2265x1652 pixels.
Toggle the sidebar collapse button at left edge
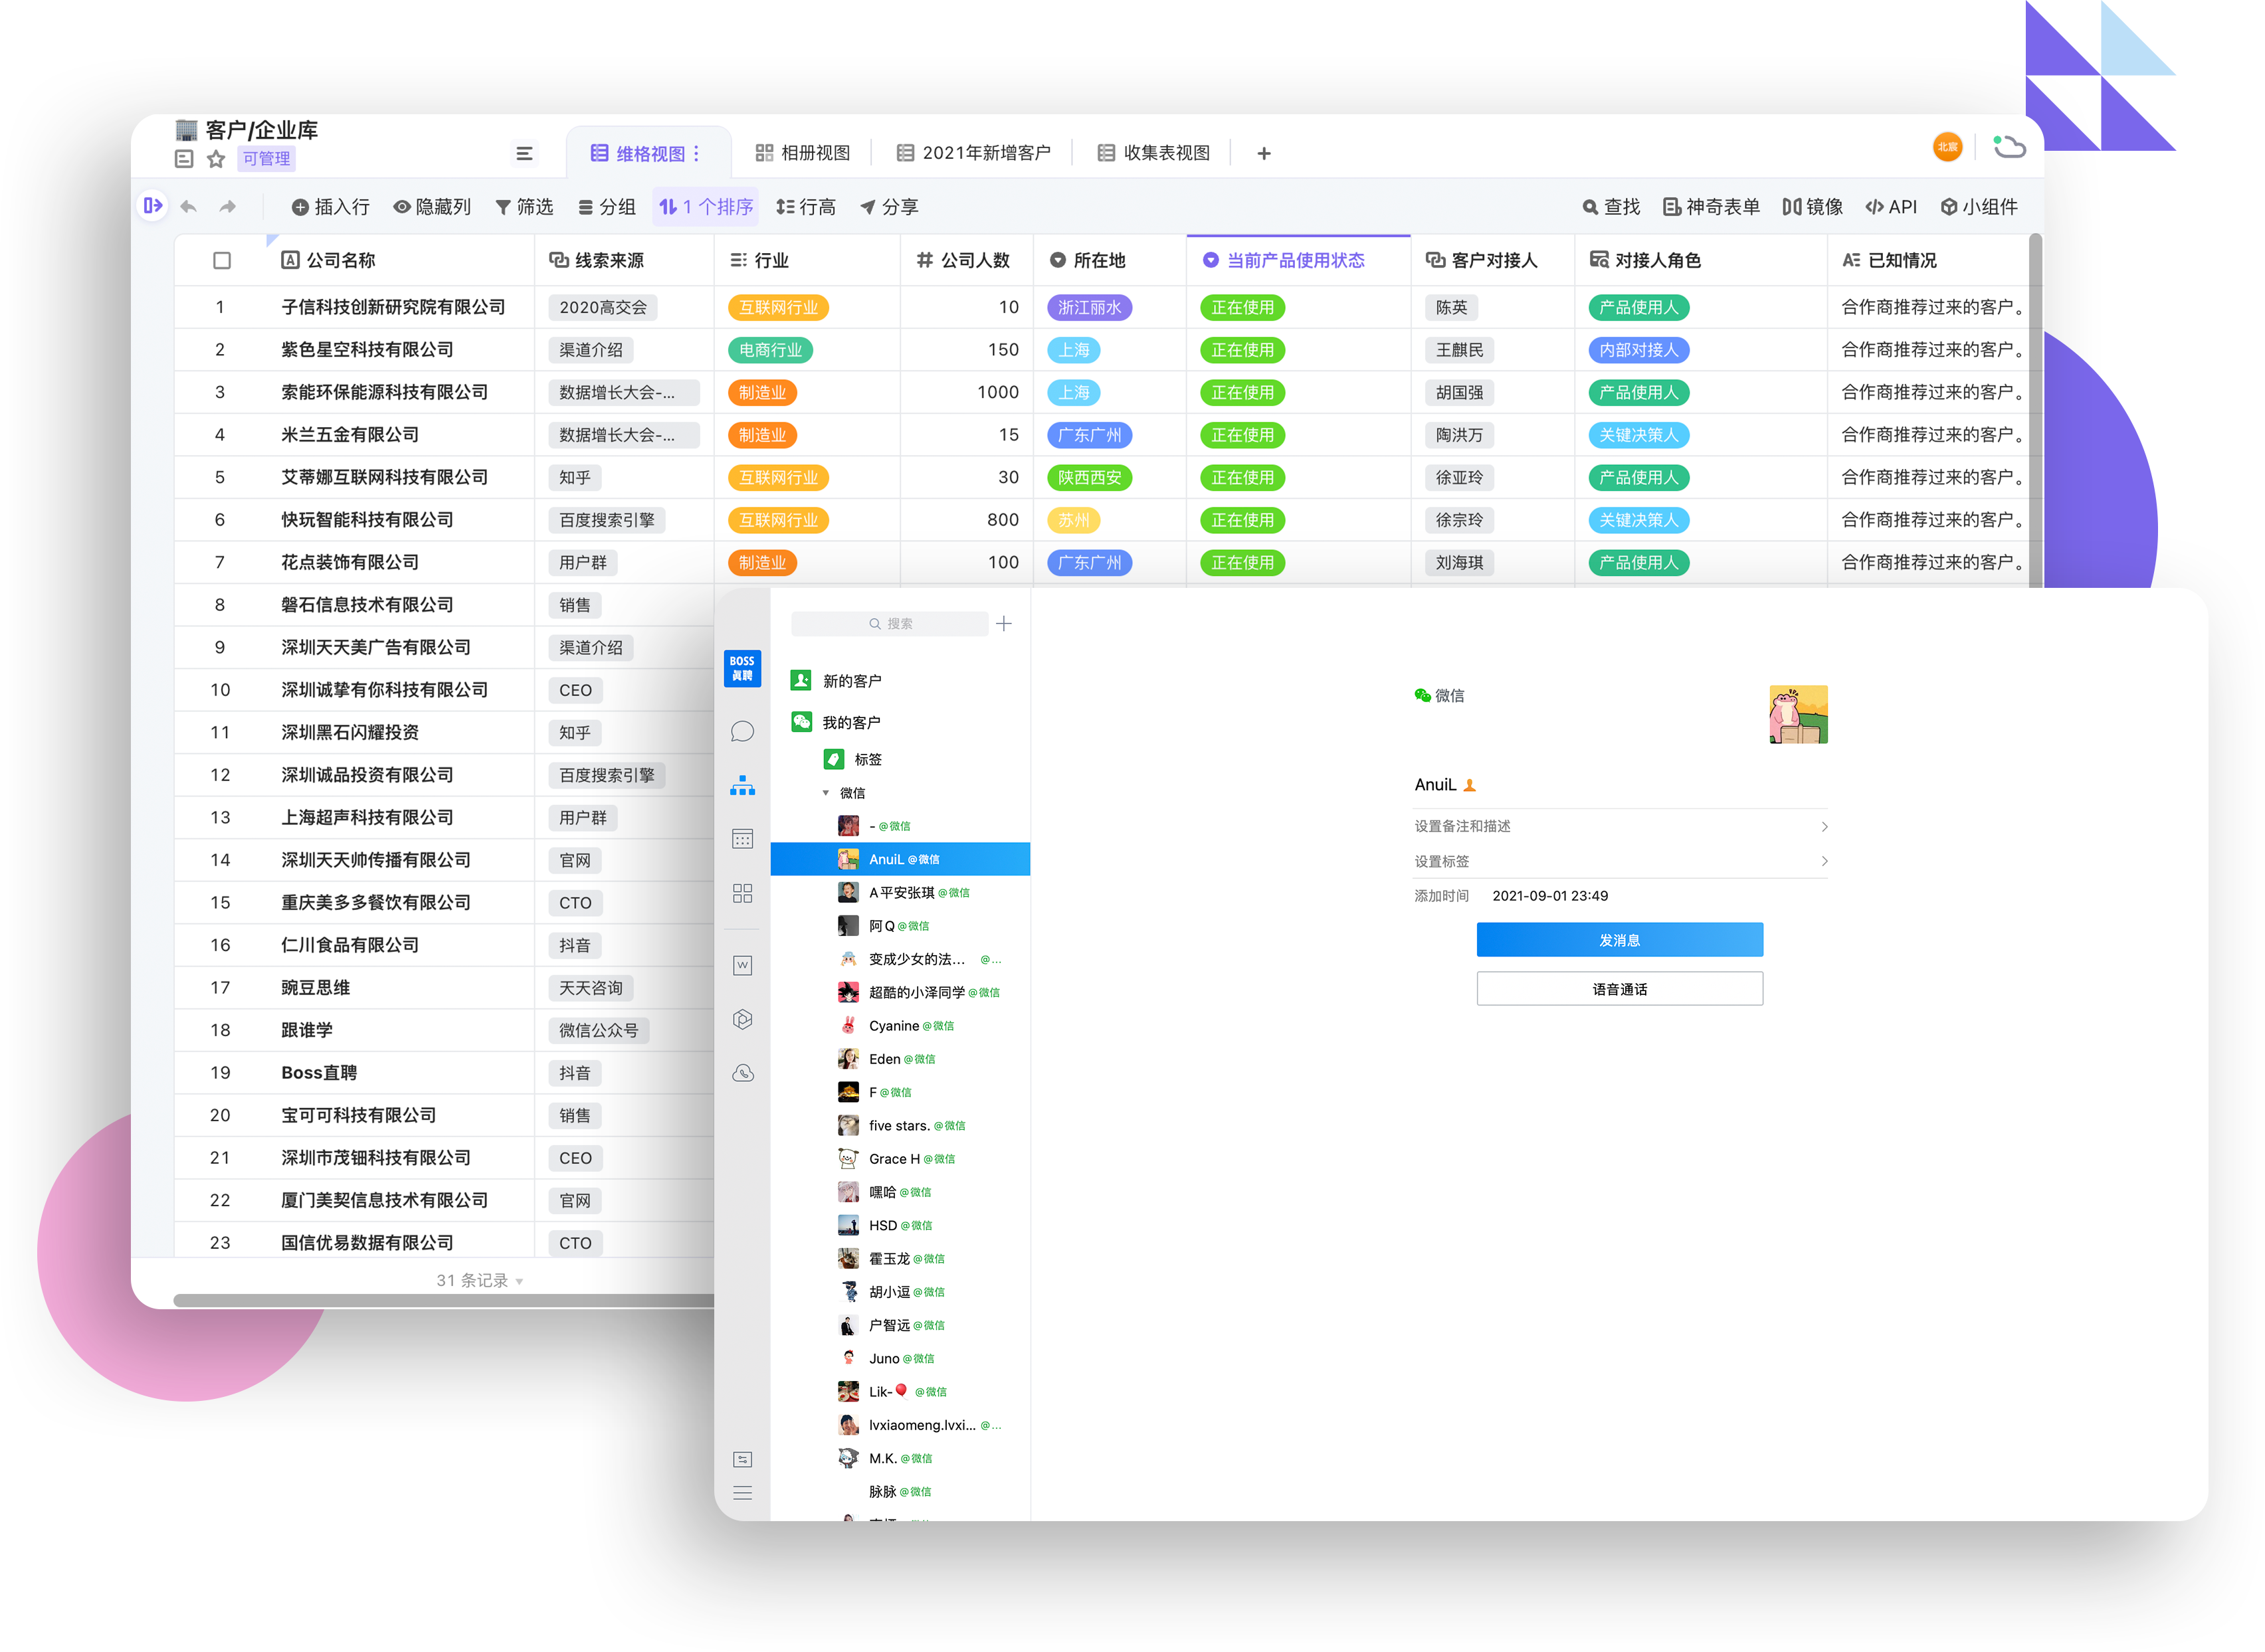tap(152, 206)
